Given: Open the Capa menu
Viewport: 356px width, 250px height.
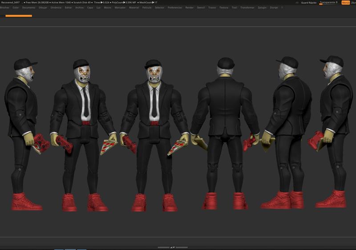Looking at the screenshot, I should click(90, 8).
